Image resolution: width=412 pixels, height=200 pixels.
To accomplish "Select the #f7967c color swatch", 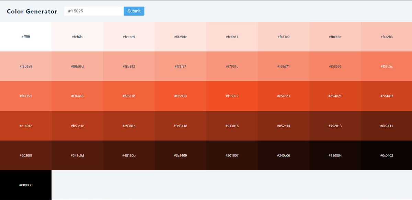I will click(232, 66).
